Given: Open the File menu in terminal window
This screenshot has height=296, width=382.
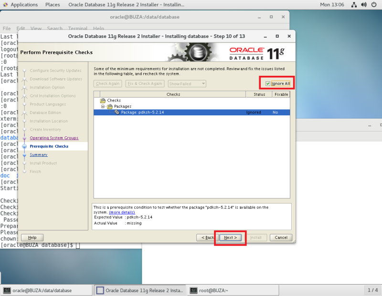Looking at the screenshot, I should tap(7, 28).
